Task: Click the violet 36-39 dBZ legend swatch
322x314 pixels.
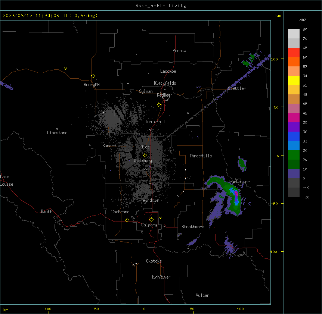Action: click(x=294, y=127)
